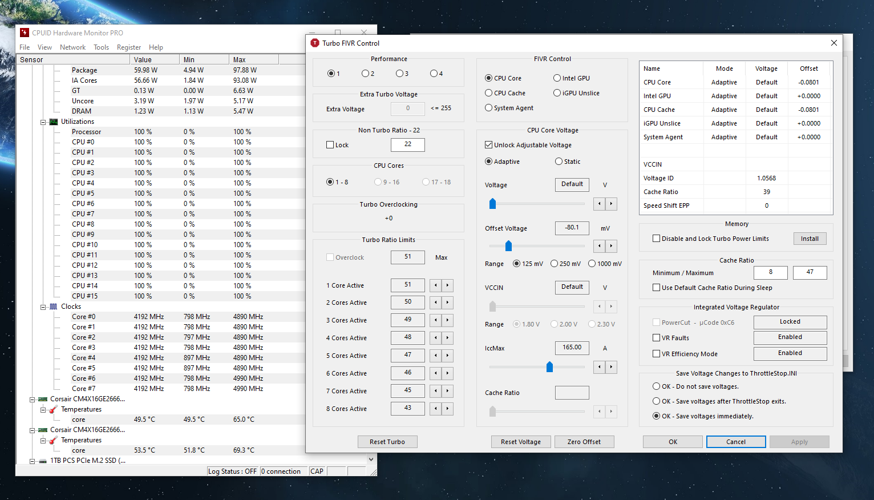Select System Agent in FIVR Control
Viewport: 874px width, 500px height.
click(x=488, y=108)
